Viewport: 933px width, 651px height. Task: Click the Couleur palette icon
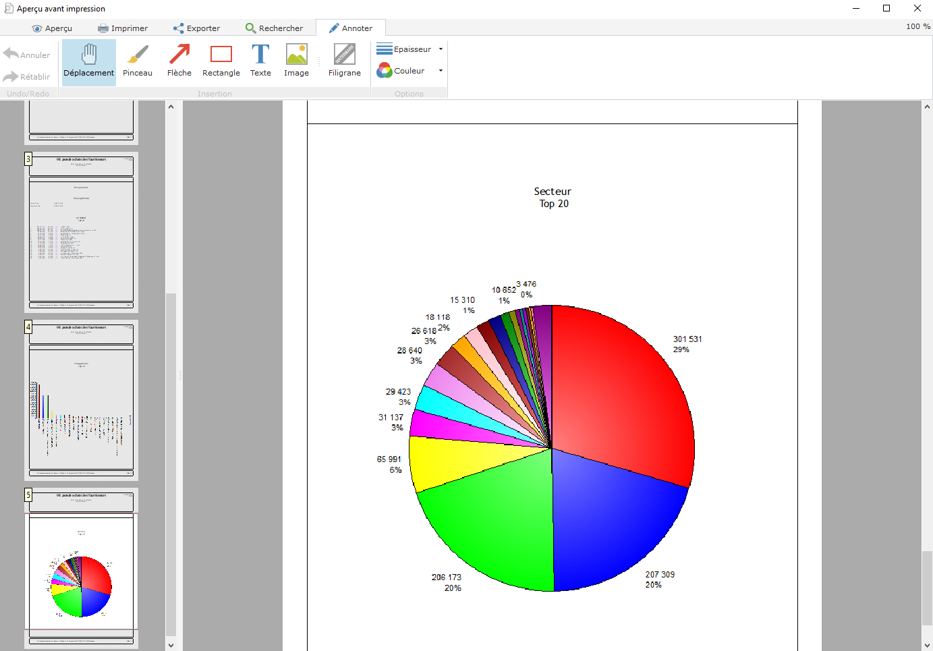pos(385,70)
